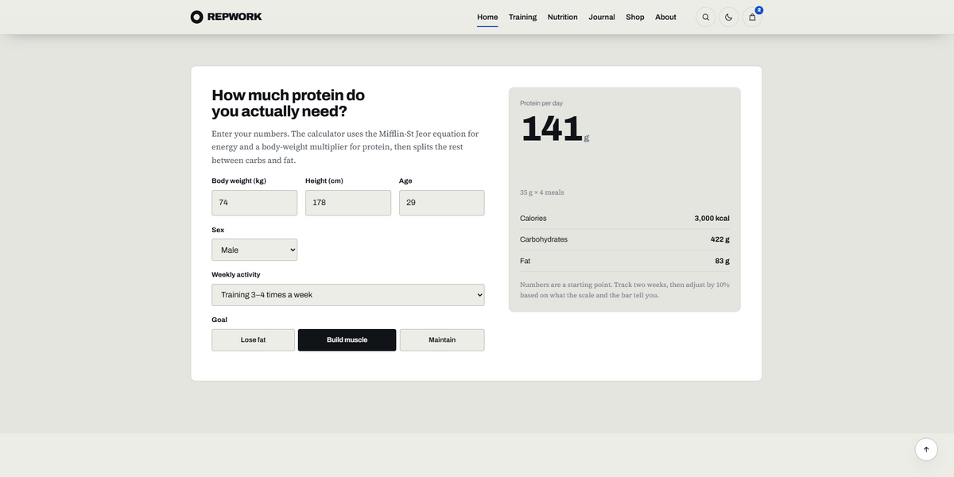Click the REPWORK logo
The image size is (954, 477).
[x=227, y=17]
